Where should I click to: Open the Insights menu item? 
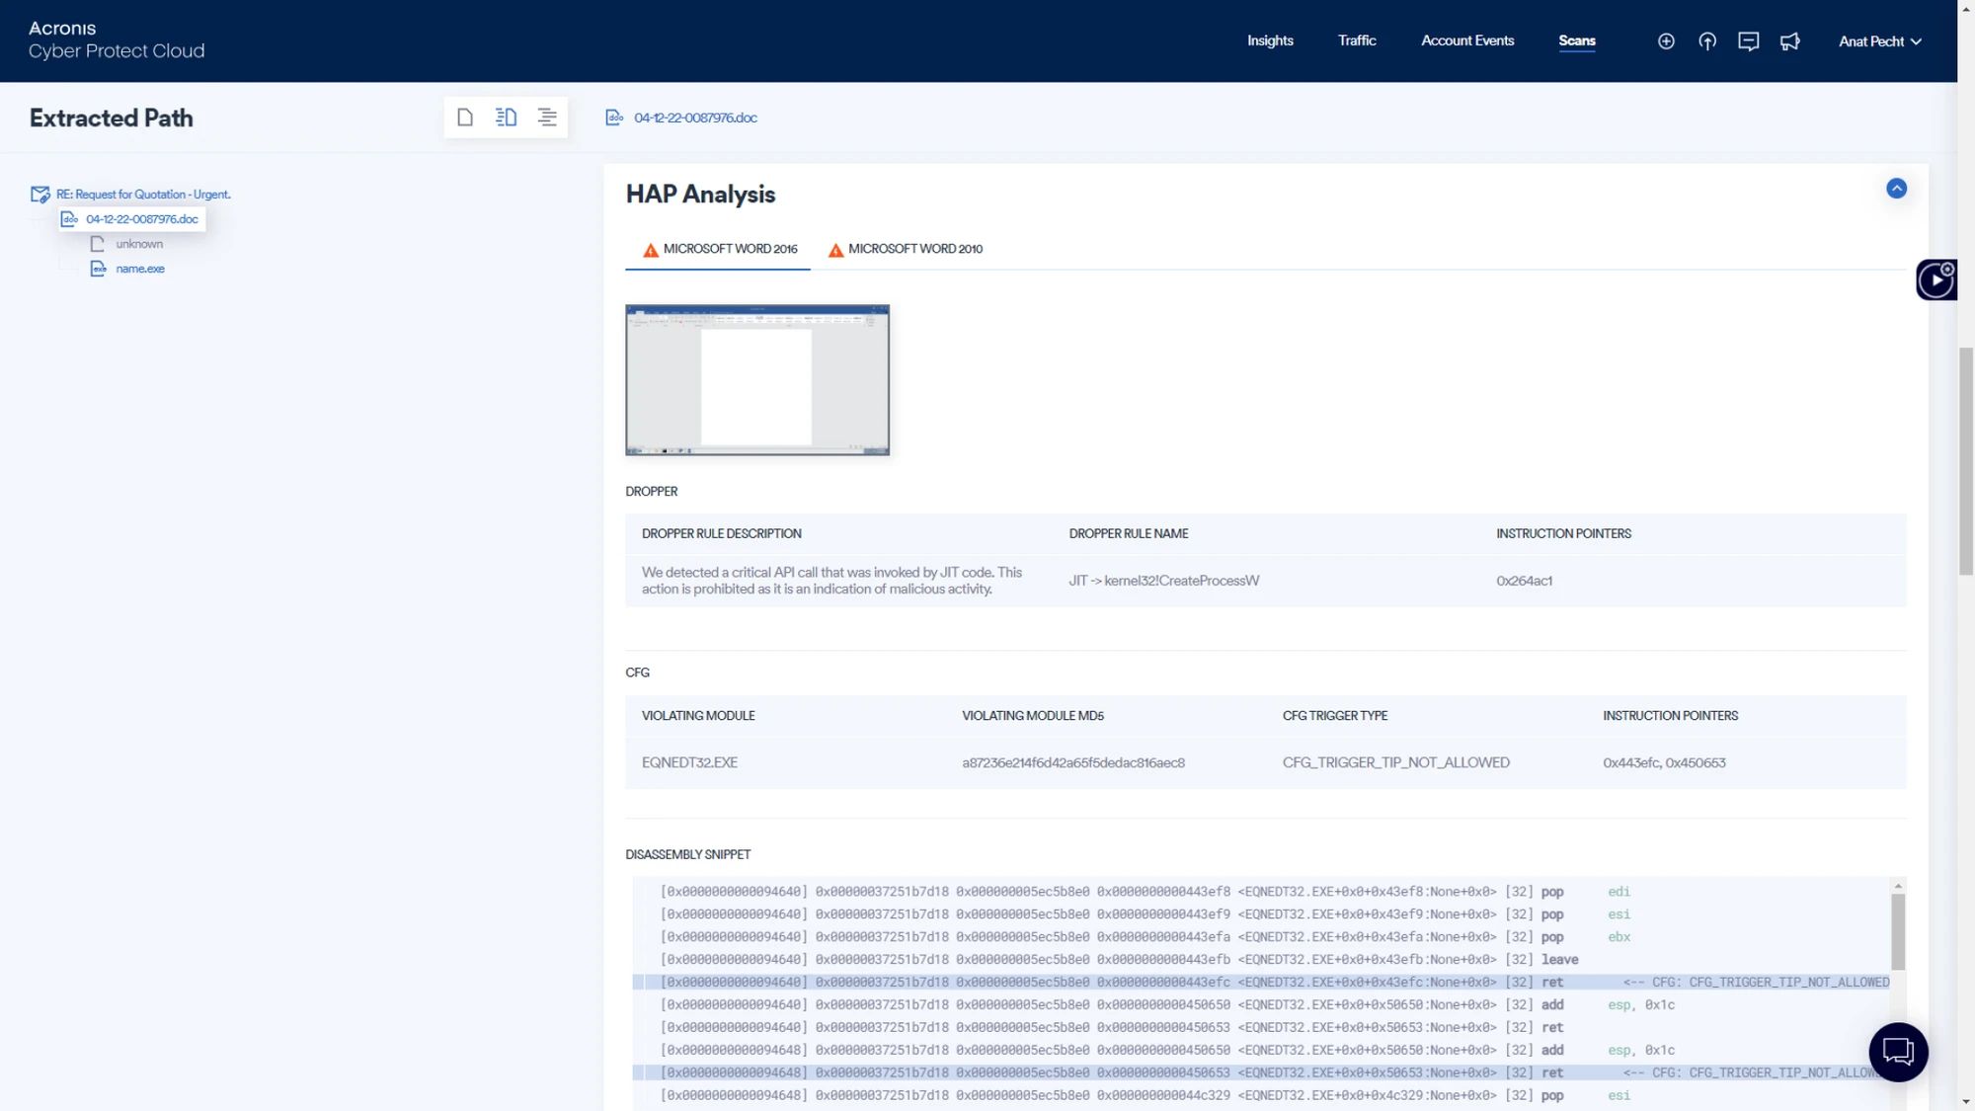1270,40
